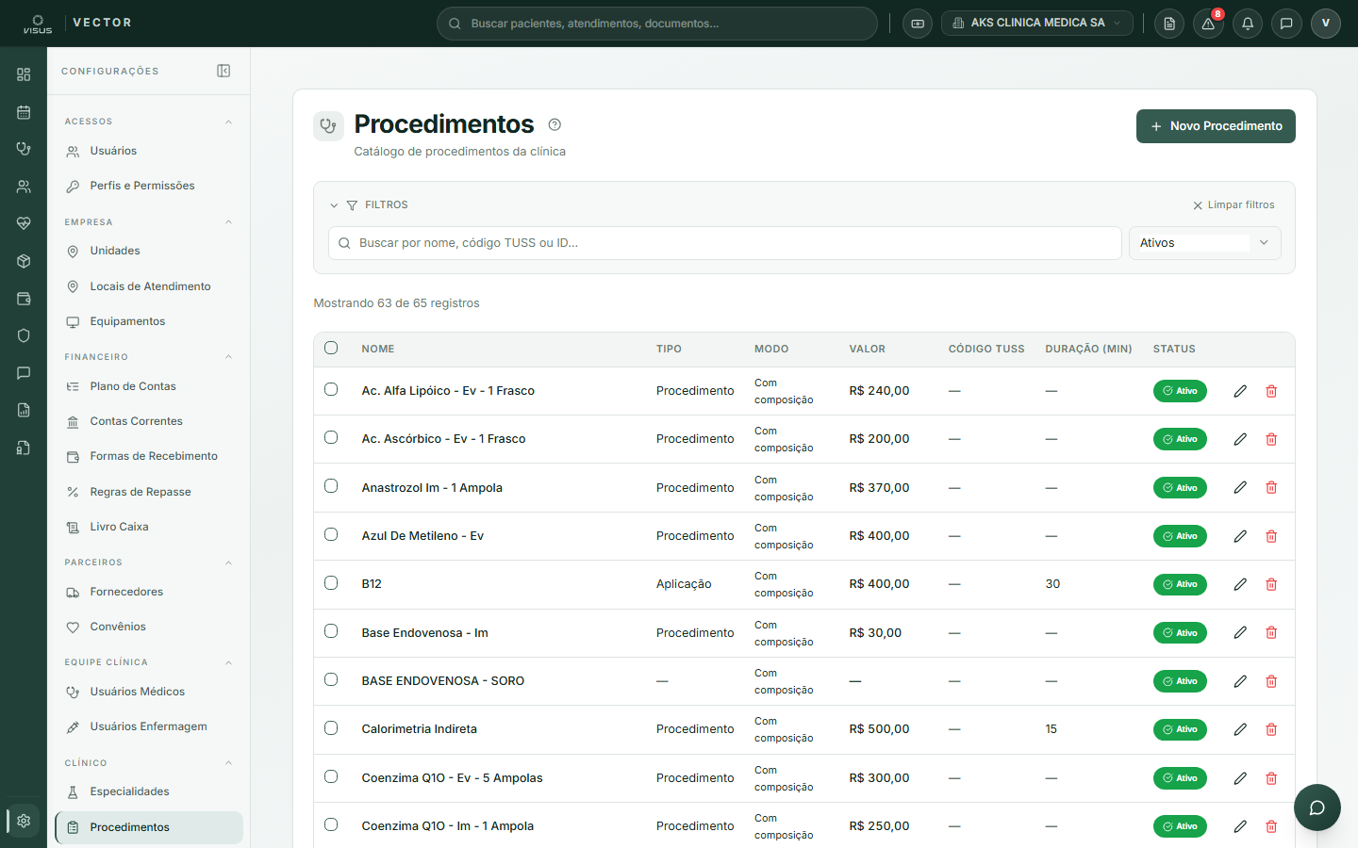Collapse the Filtros section chevron
Image resolution: width=1358 pixels, height=848 pixels.
pyautogui.click(x=334, y=205)
